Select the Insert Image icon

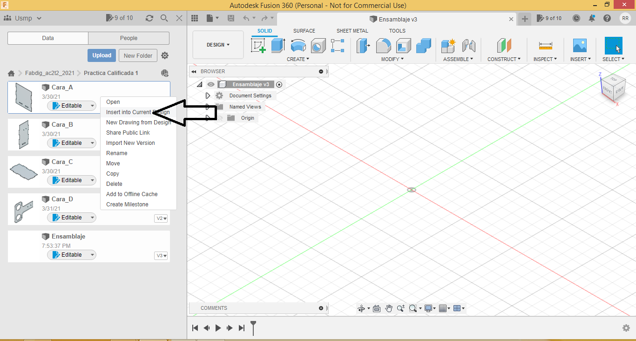coord(580,46)
